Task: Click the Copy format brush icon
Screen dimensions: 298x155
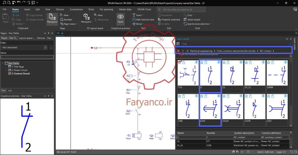Action: tap(27, 15)
